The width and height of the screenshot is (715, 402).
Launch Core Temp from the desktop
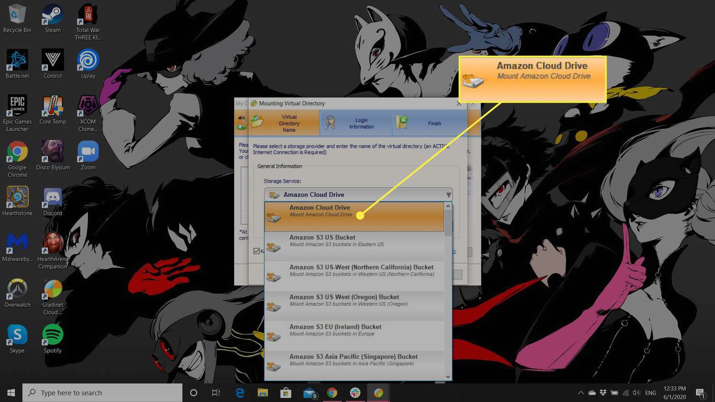coord(52,110)
